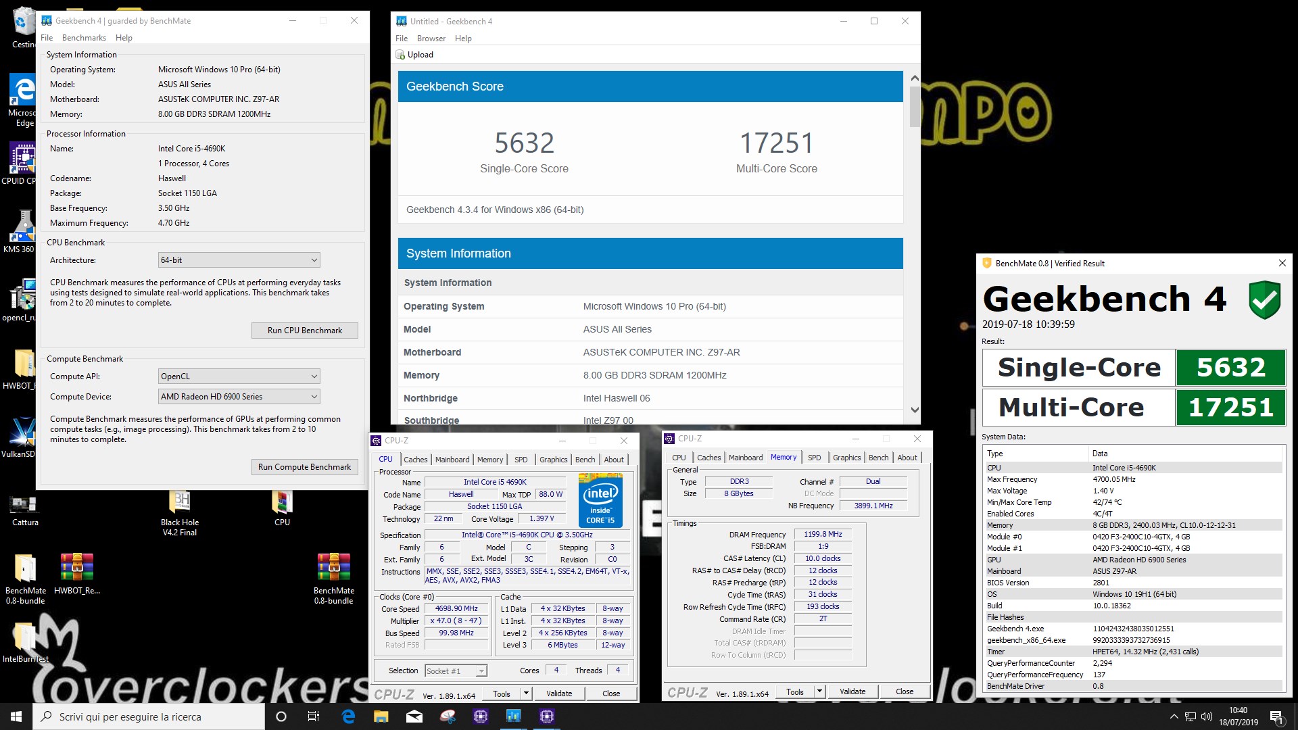Open Task View on the taskbar
Viewport: 1298px width, 730px height.
(314, 716)
